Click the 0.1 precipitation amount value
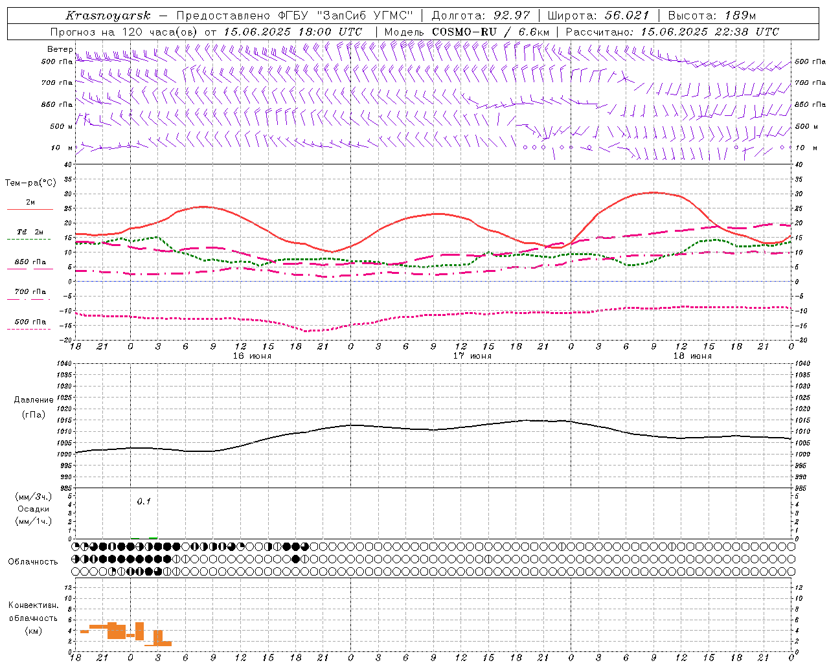This screenshot has height=663, width=829. 144,501
